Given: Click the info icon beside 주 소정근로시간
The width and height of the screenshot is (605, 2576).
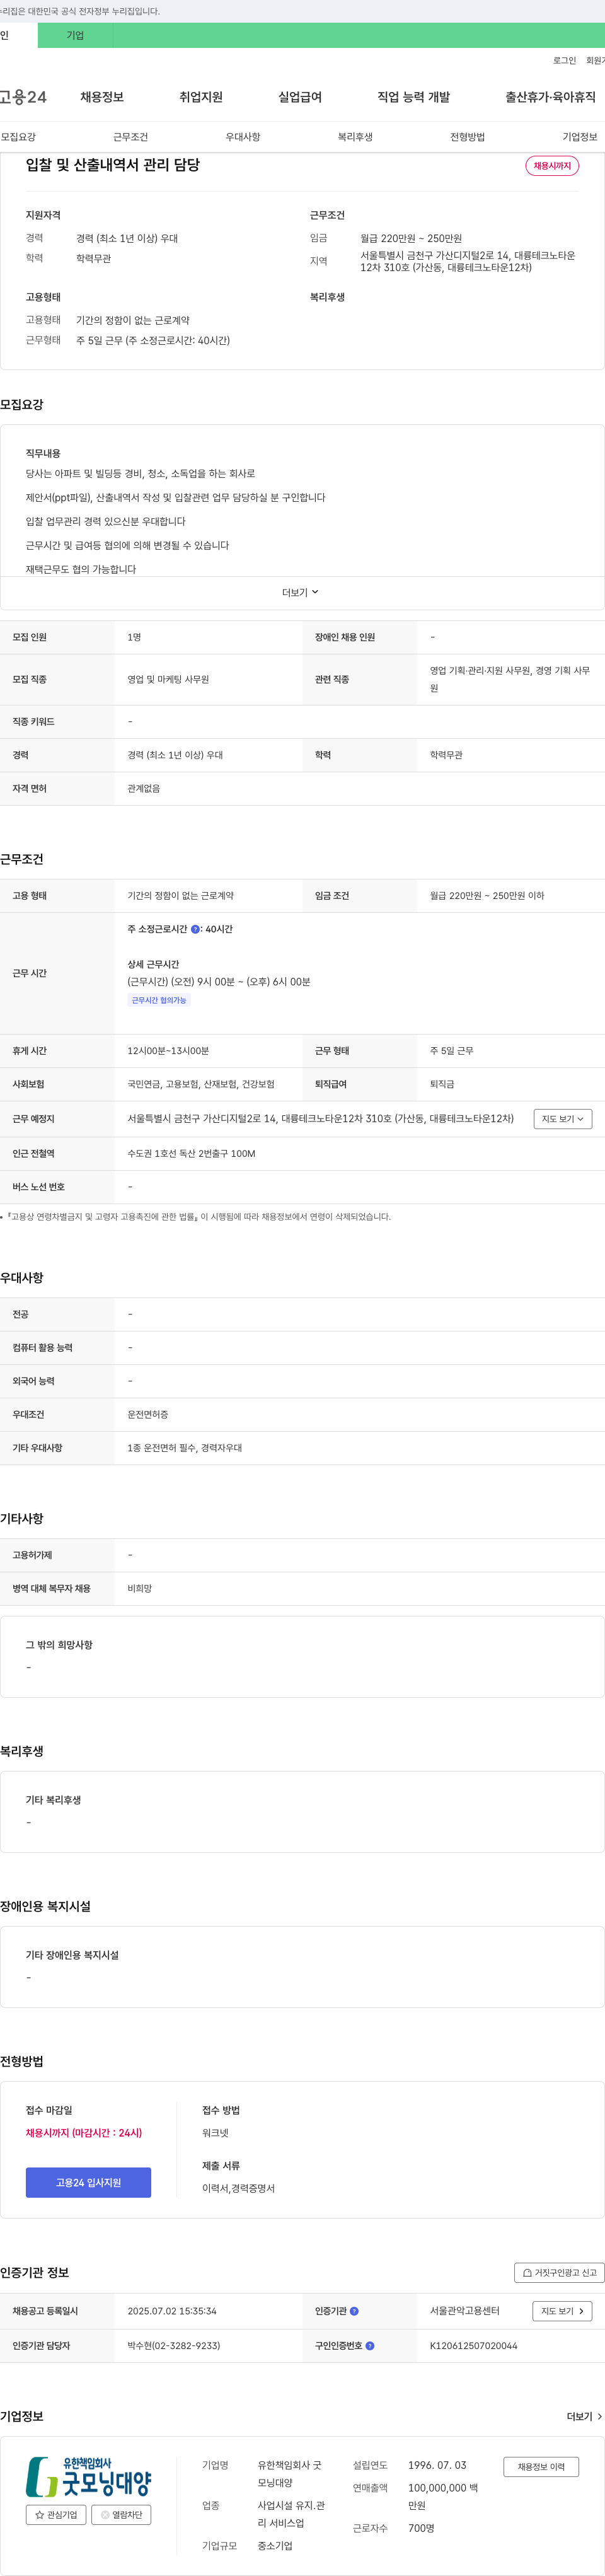Looking at the screenshot, I should (x=195, y=929).
